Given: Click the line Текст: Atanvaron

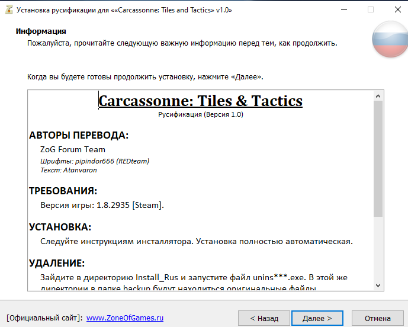Looking at the screenshot, I should [69, 170].
